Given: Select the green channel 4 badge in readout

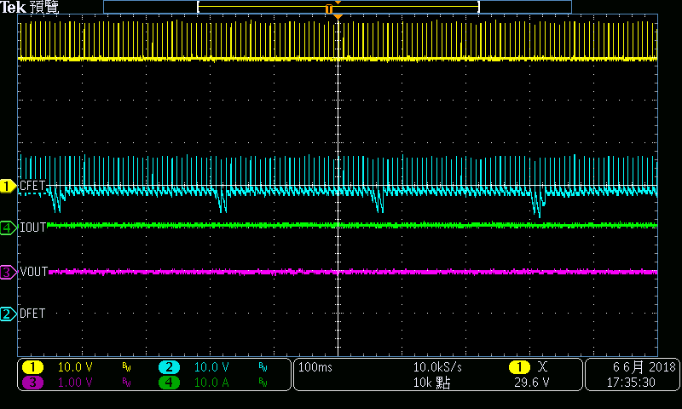Looking at the screenshot, I should (169, 383).
